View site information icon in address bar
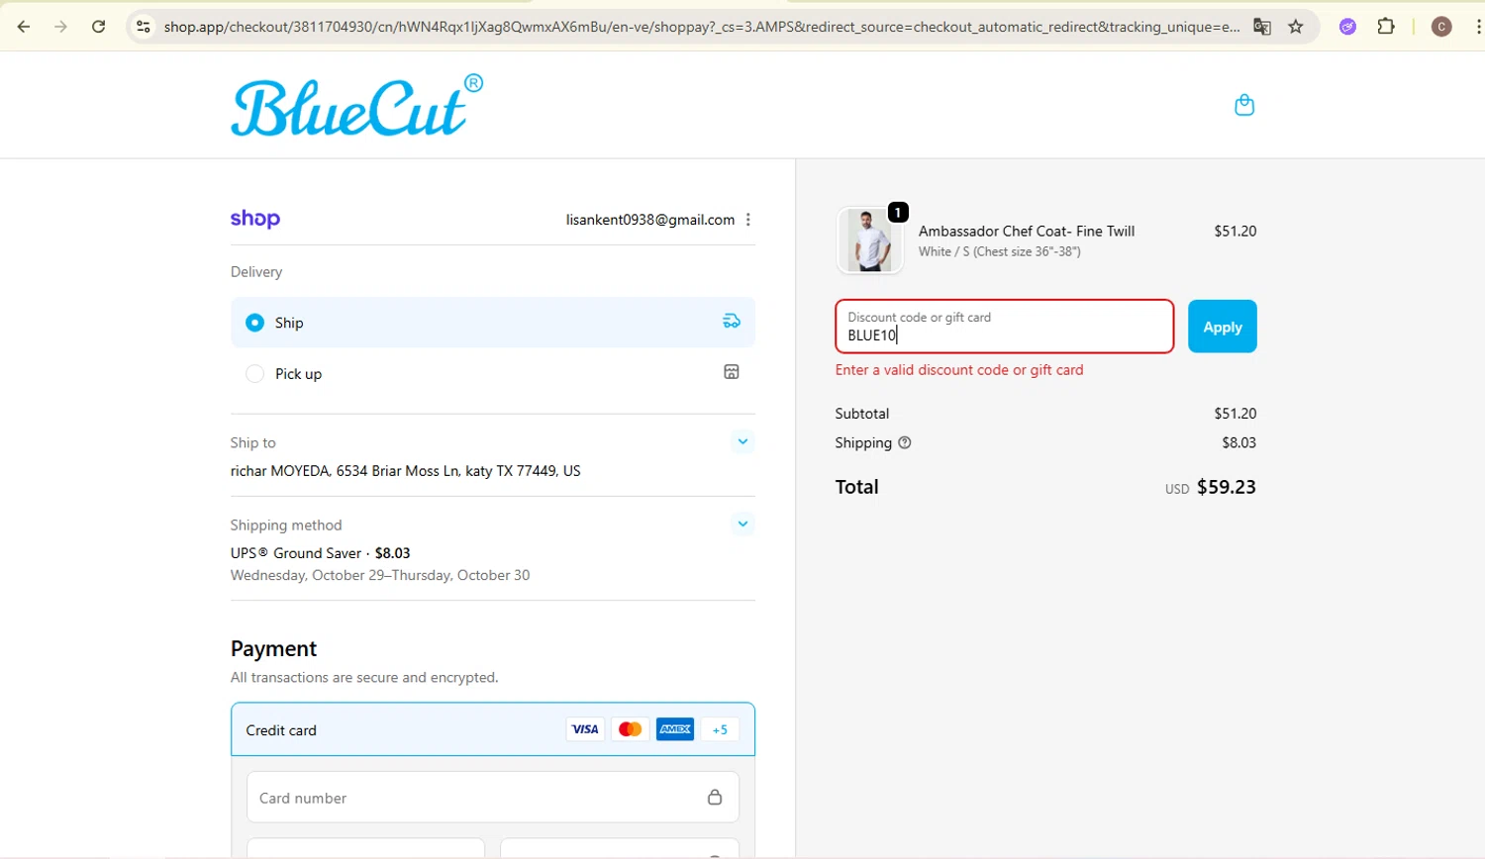This screenshot has width=1485, height=859. [x=144, y=27]
